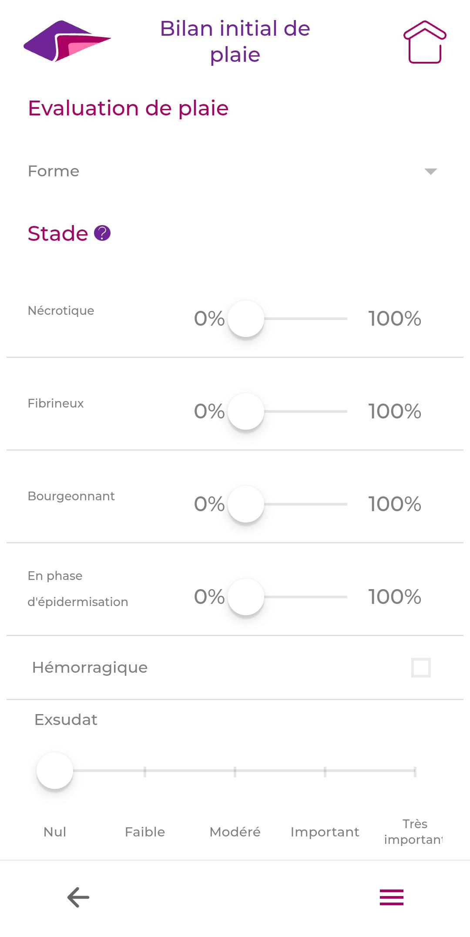Click the épidermisation slider handle
The height and width of the screenshot is (937, 470).
point(246,597)
